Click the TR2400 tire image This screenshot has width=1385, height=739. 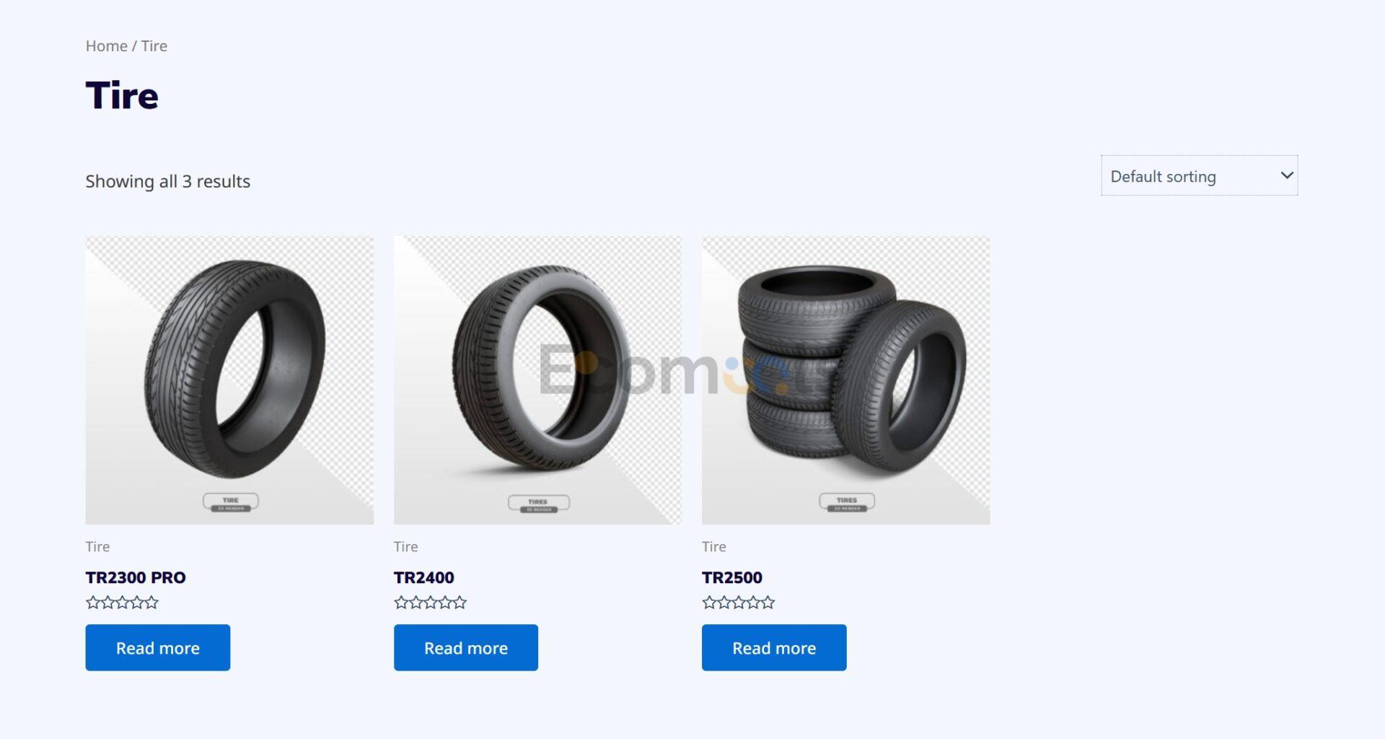point(537,380)
